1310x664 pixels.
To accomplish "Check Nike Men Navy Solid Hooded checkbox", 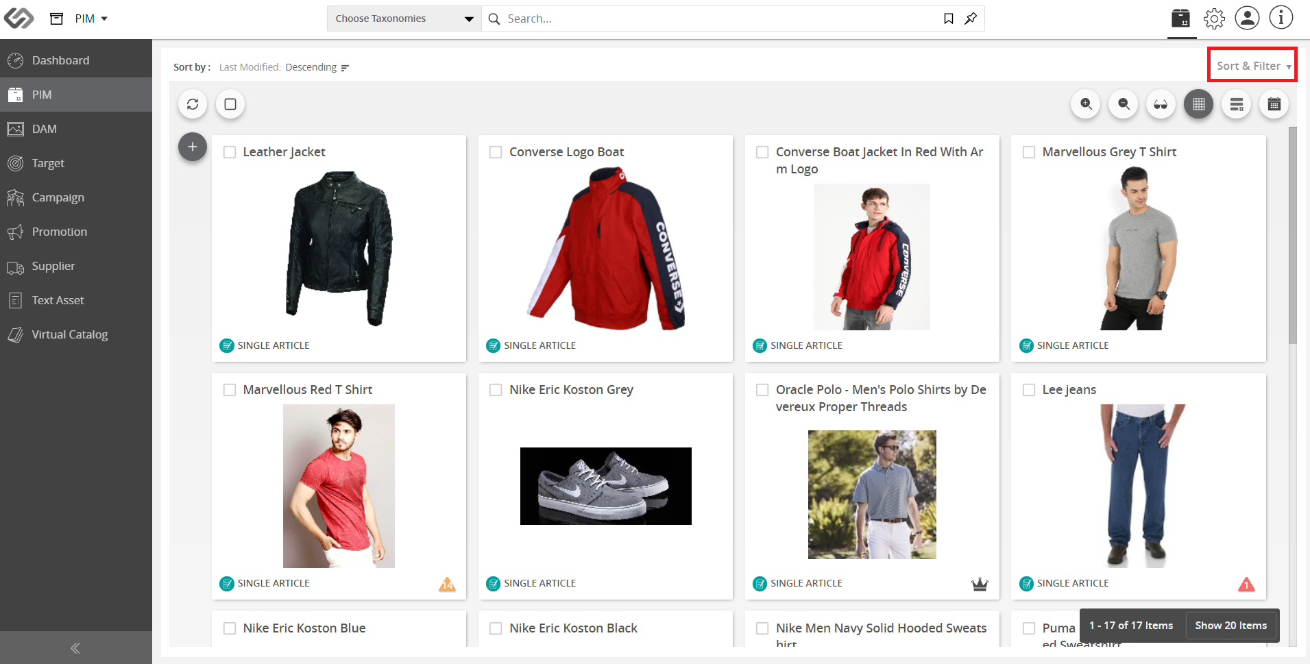I will 762,628.
